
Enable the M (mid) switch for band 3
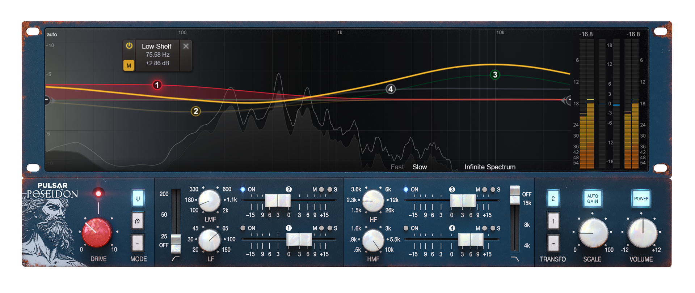[x=484, y=189]
